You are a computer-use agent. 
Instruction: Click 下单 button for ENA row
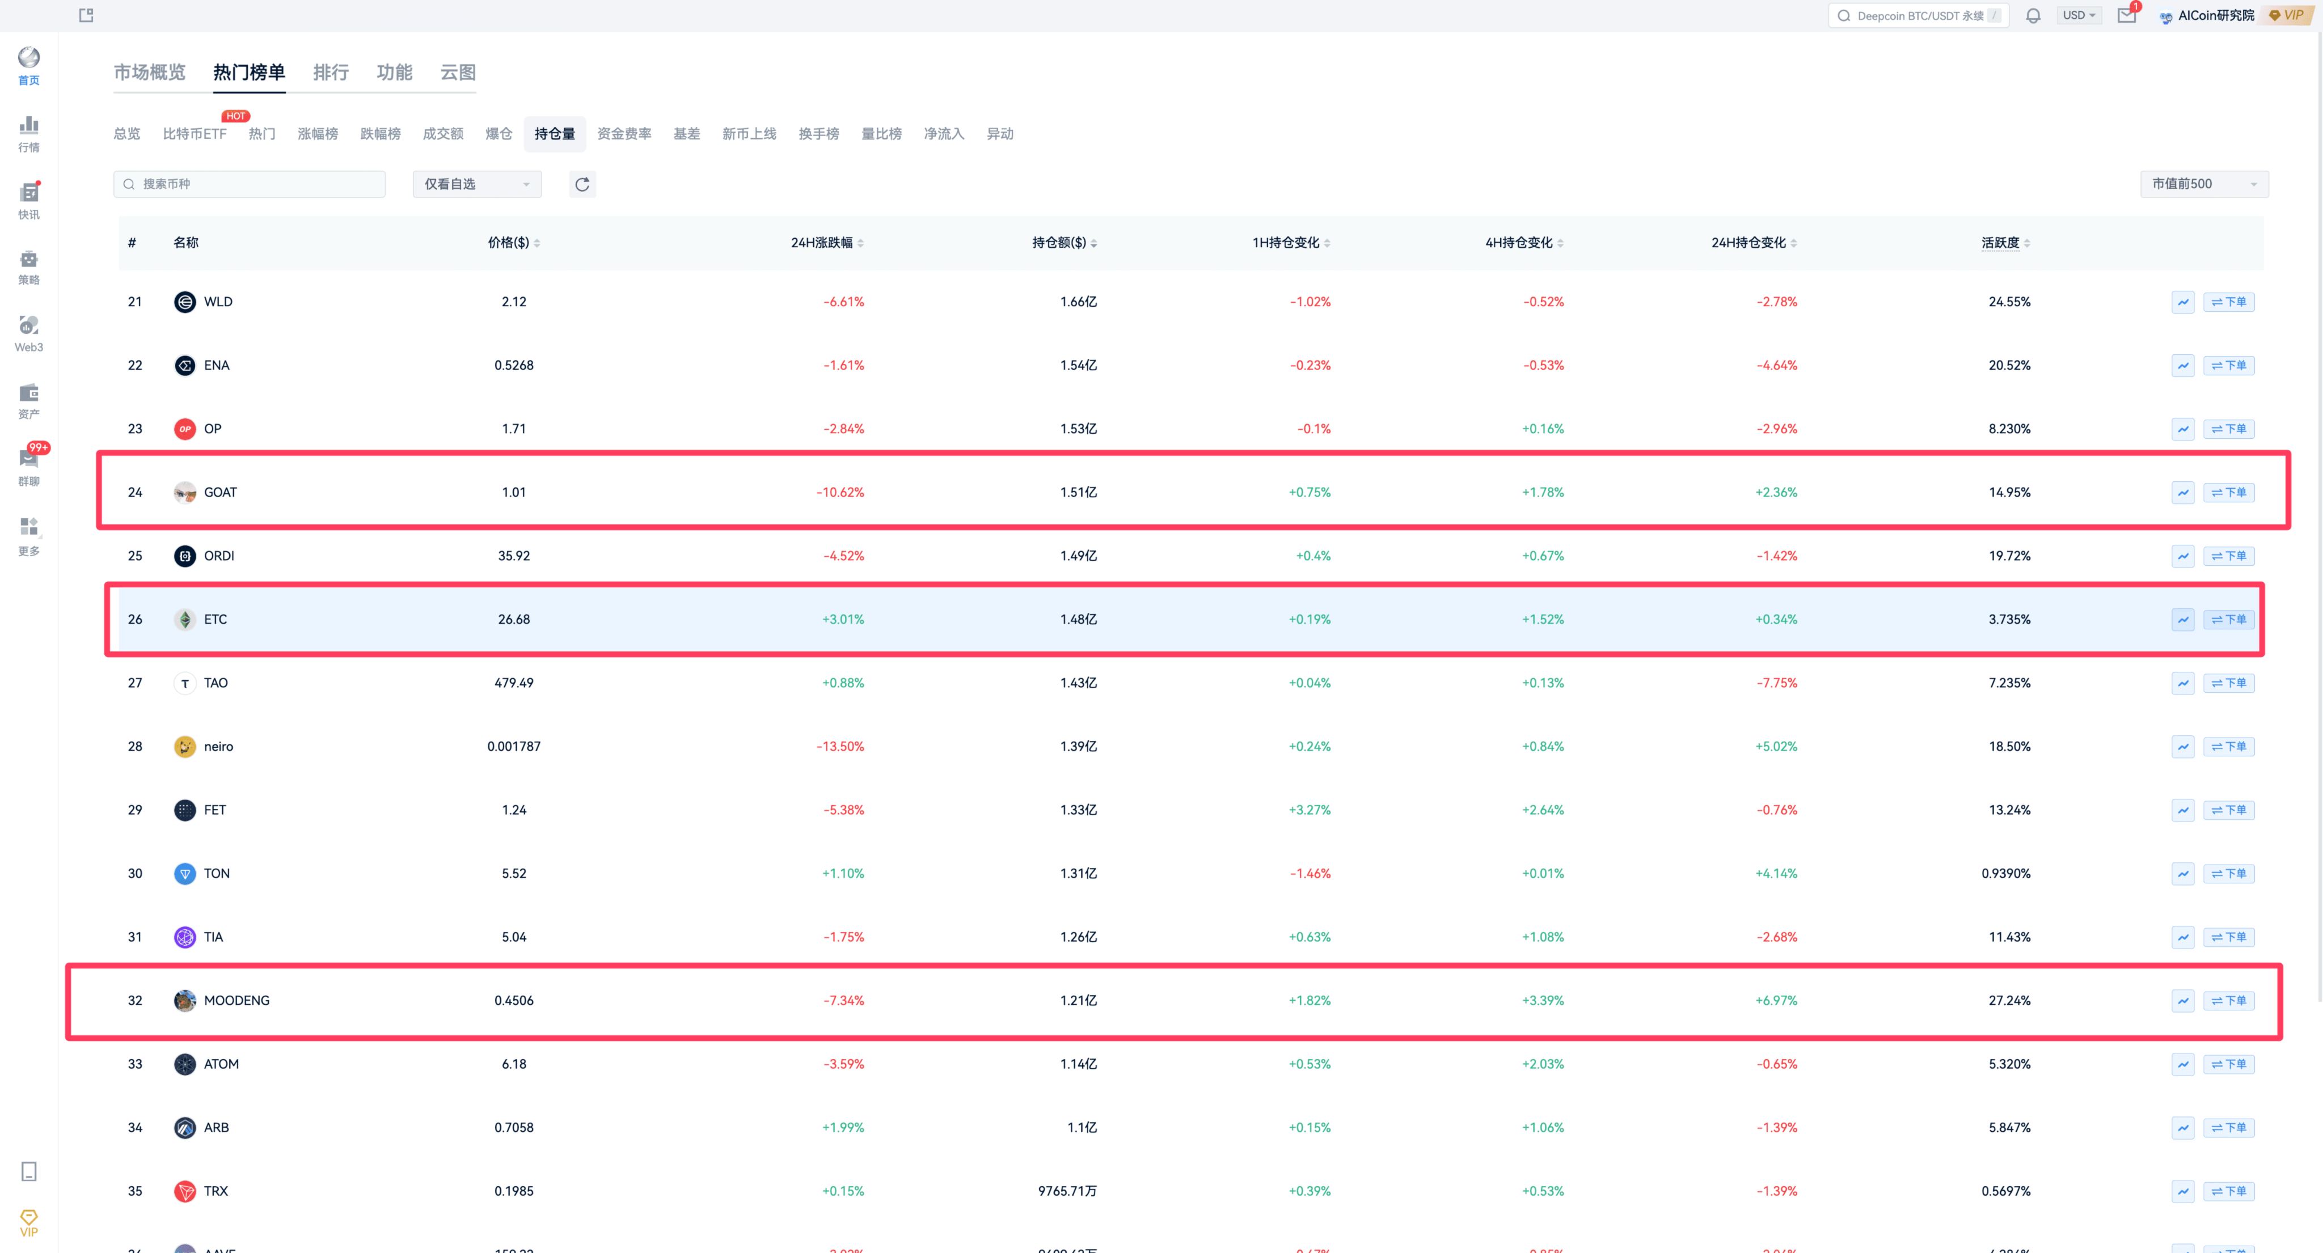pos(2228,365)
